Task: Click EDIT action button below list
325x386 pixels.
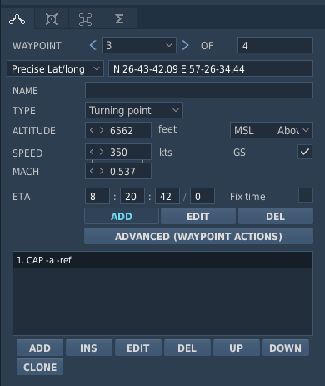Action: (138, 348)
